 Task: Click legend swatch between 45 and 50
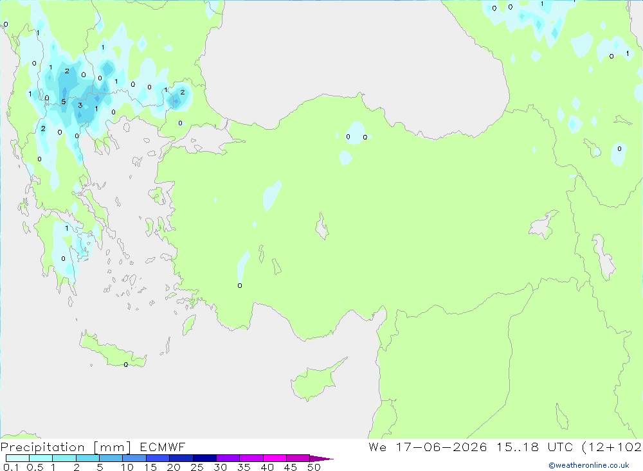(298, 458)
